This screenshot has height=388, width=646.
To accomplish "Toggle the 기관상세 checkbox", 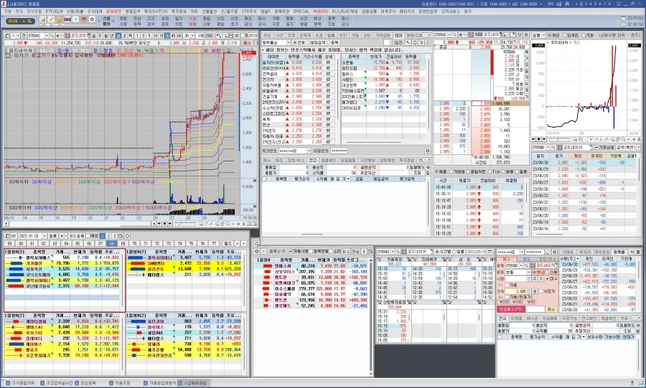I will [596, 147].
